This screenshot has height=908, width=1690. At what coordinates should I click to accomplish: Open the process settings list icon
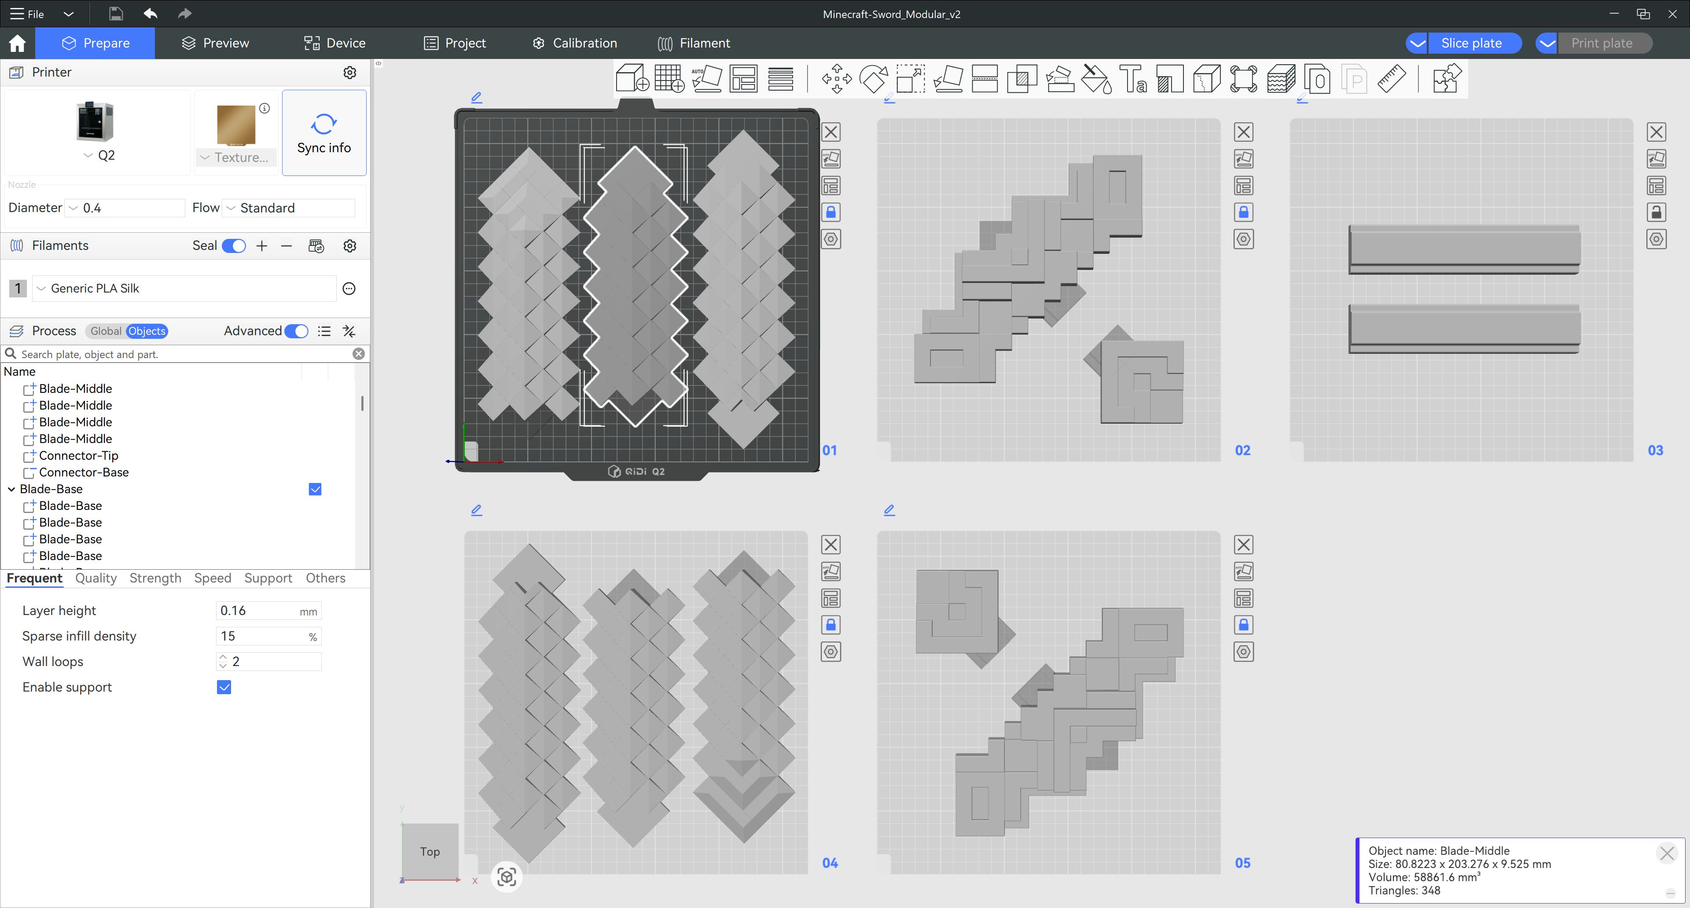click(x=324, y=331)
